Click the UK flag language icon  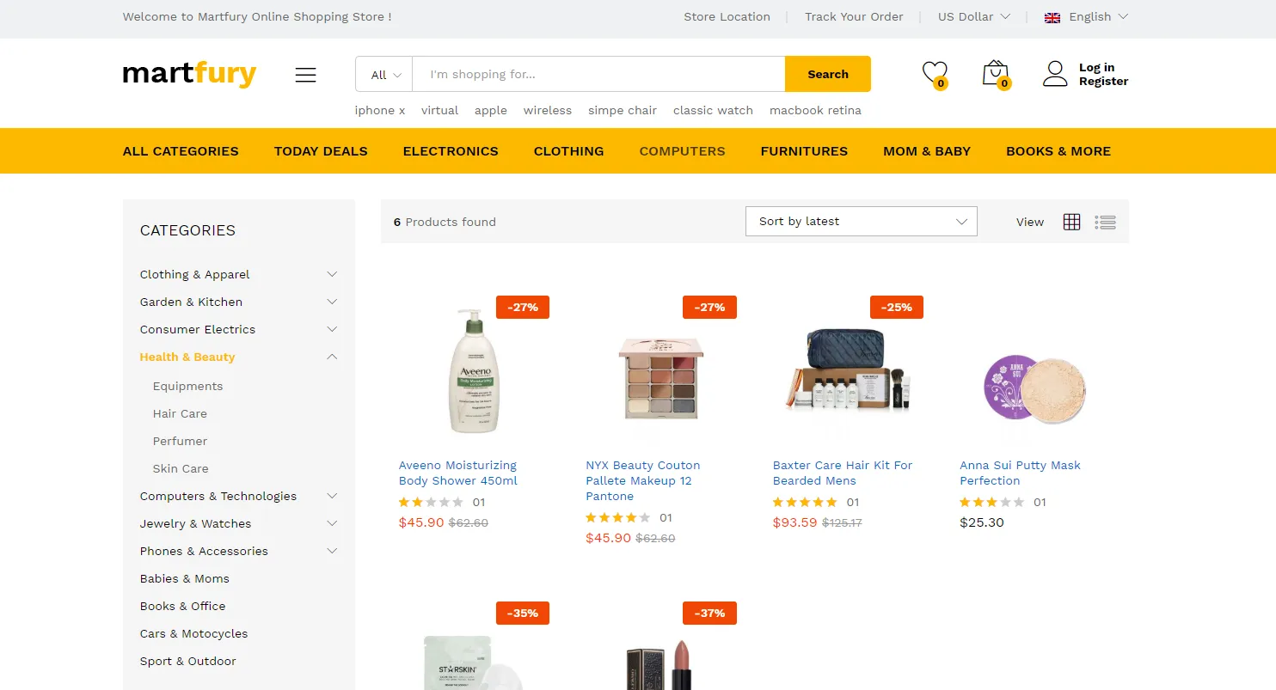tap(1052, 17)
